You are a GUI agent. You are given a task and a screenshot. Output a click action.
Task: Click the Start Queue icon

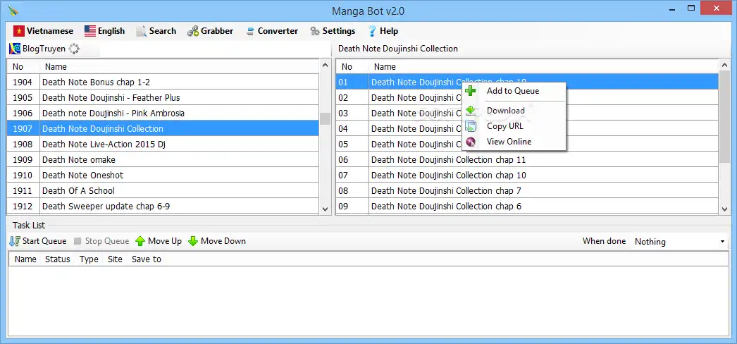[15, 241]
